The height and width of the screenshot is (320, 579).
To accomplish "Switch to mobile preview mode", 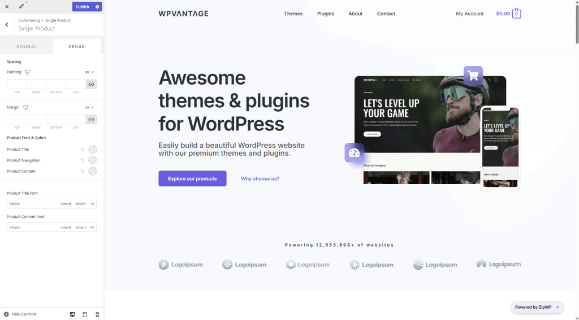I will pyautogui.click(x=97, y=314).
